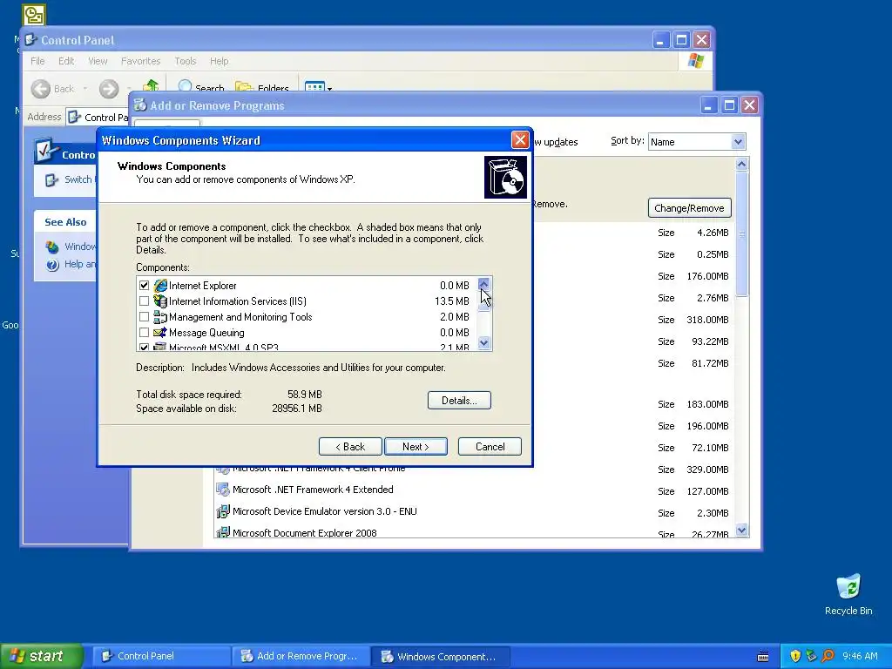The width and height of the screenshot is (892, 669).
Task: Click the Windows Components wizard CD box image
Action: [x=505, y=178]
